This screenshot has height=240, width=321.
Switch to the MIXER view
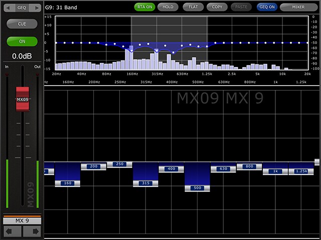pyautogui.click(x=299, y=7)
